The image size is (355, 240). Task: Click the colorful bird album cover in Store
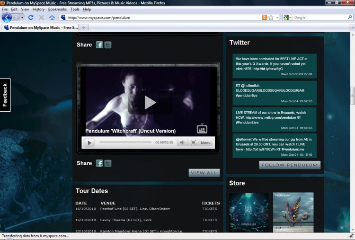(293, 213)
